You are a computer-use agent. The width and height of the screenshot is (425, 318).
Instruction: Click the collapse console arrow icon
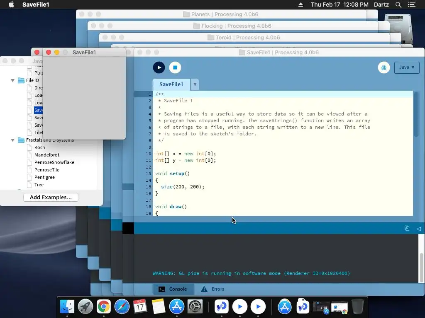coord(419,229)
